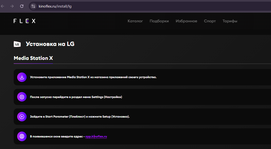
Task: Reload the current page
Action: coord(22,6)
